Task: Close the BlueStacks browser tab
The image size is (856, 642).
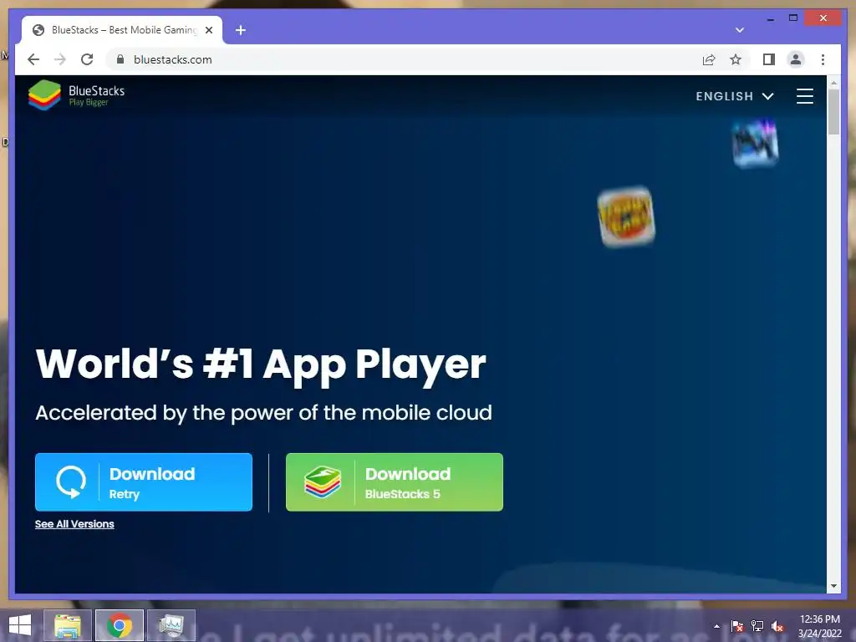Action: click(208, 30)
